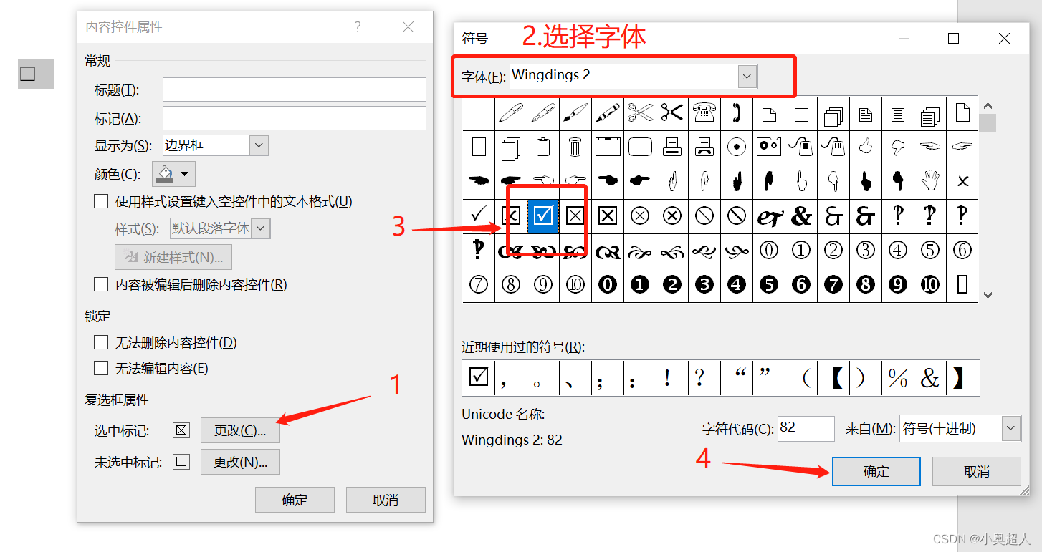The width and height of the screenshot is (1042, 552).
Task: Reuse the recent checked box symbol
Action: [479, 378]
